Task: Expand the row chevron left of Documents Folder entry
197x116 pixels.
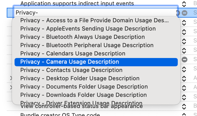Action: tap(11, 87)
